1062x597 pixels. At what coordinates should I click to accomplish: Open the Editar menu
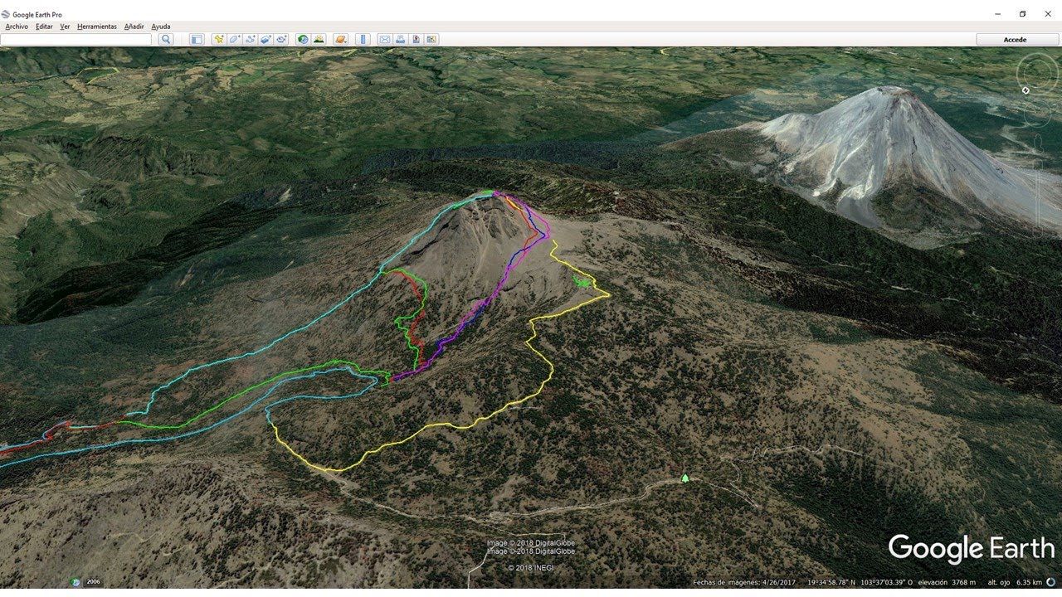(x=44, y=27)
